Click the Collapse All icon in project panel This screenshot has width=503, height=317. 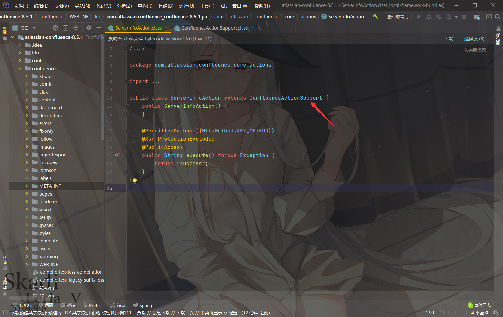(76, 28)
